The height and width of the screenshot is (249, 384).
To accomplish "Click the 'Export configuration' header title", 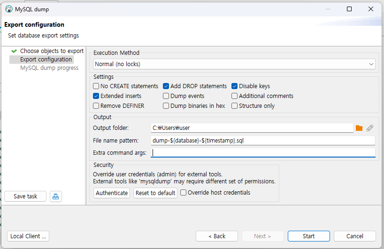I will (34, 25).
